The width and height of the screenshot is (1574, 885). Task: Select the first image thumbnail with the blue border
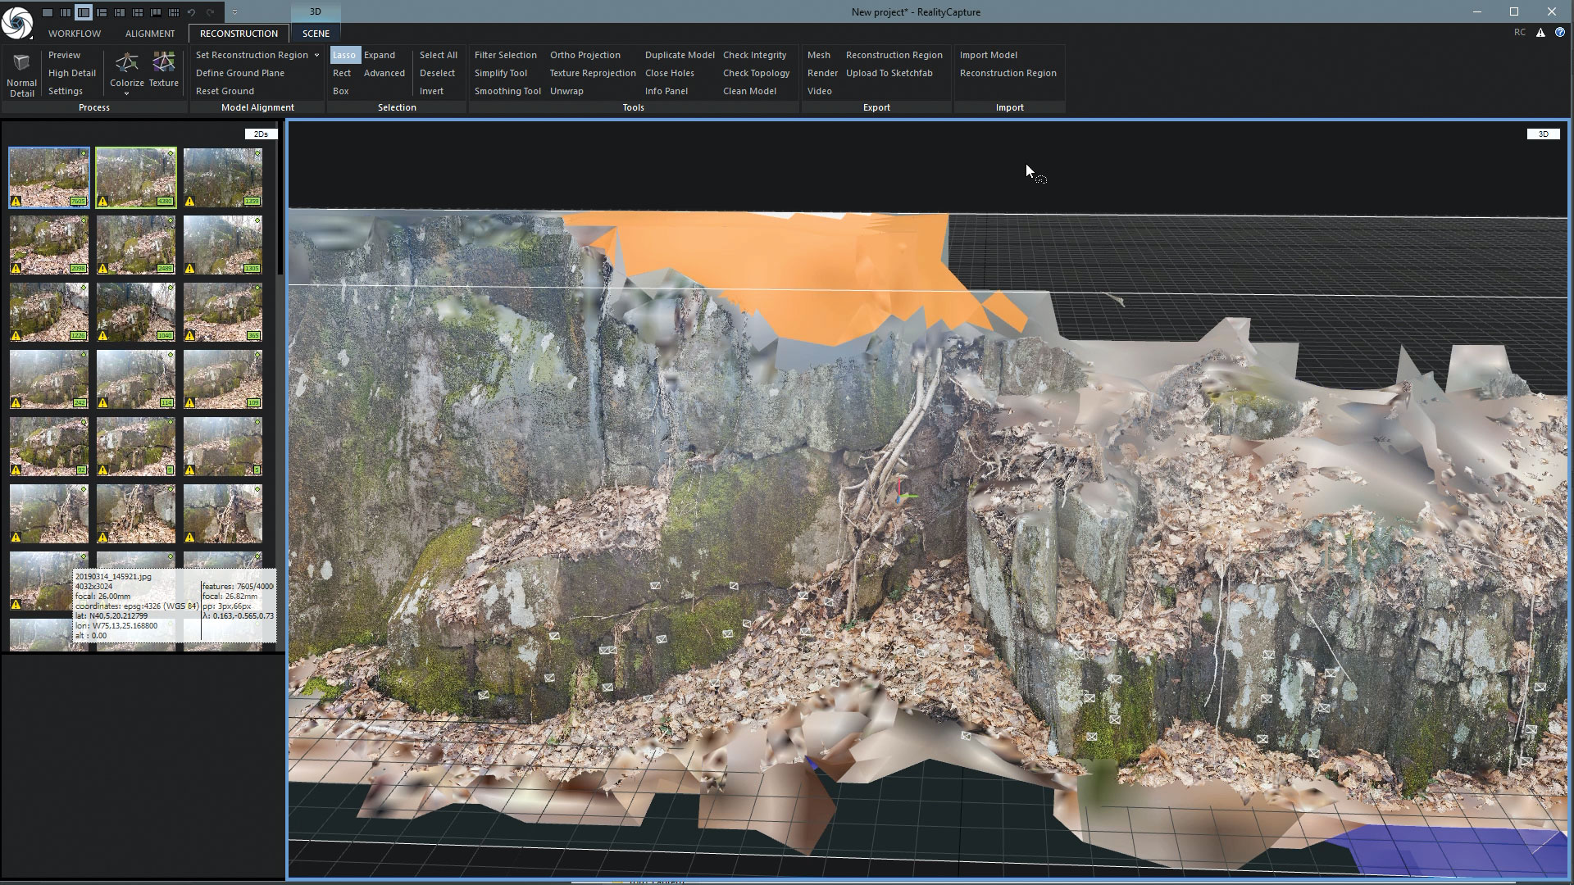(49, 178)
